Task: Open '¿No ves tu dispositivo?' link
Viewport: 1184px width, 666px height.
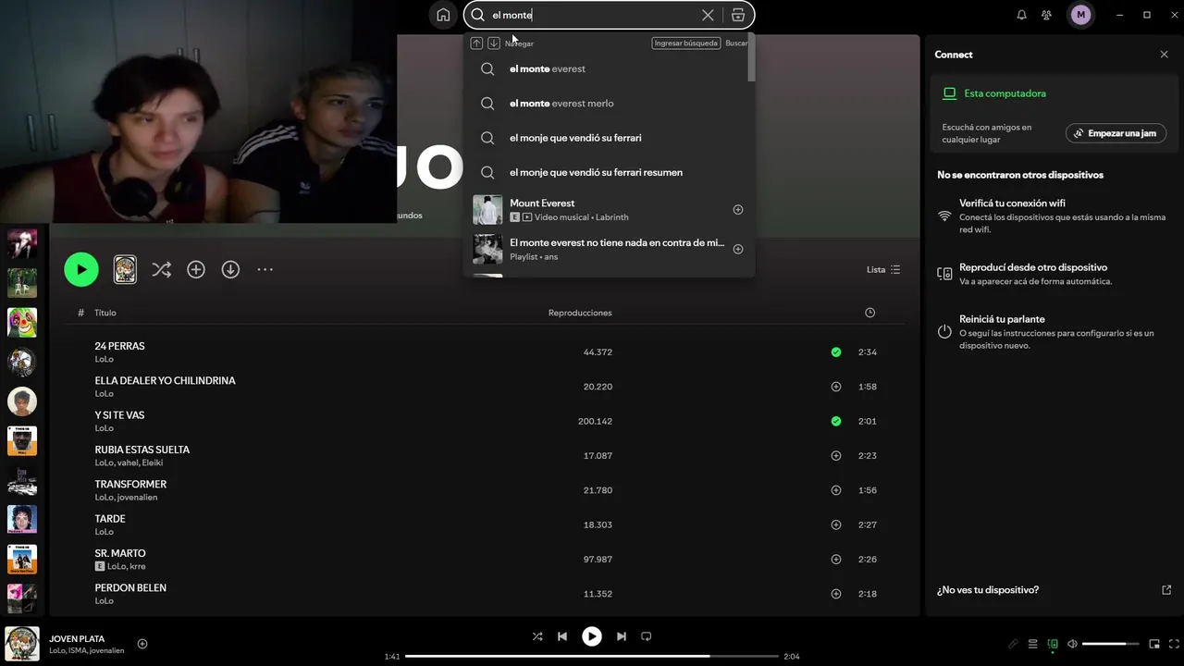Action: [x=987, y=590]
